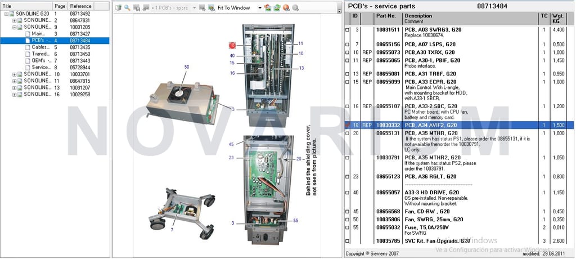Image resolution: width=576 pixels, height=259 pixels.
Task: Select the 'Main...' page in the tree
Action: 38,34
